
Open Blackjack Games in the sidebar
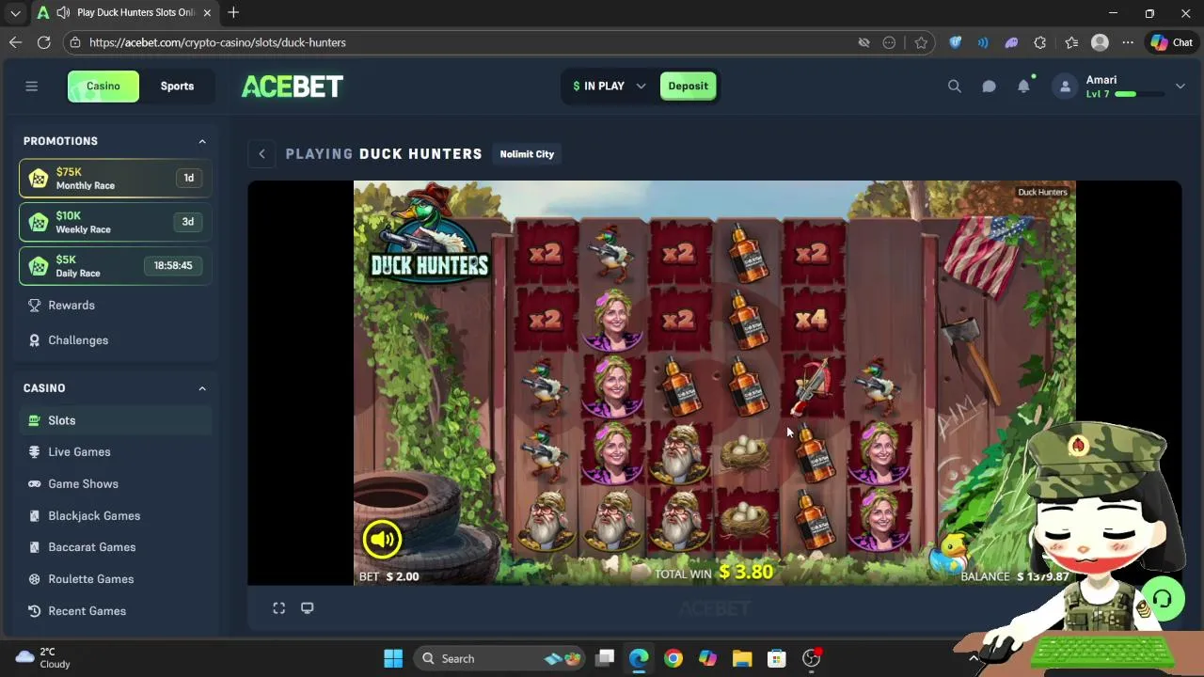tap(115, 516)
